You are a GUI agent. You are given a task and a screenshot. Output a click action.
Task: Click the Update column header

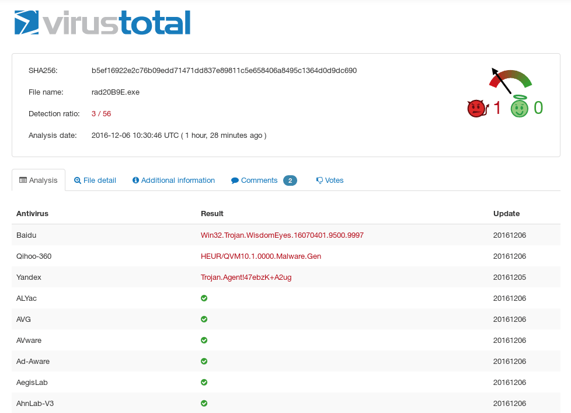(507, 214)
